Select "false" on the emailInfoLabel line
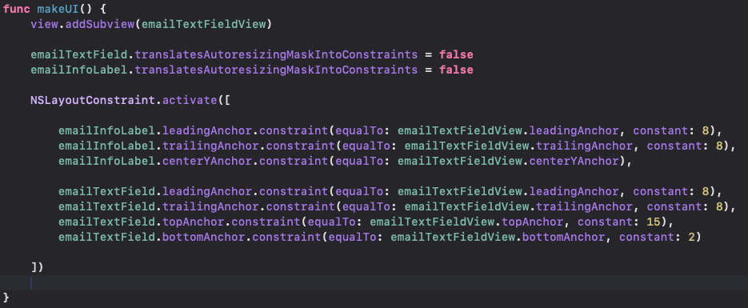This screenshot has height=308, width=748. pyautogui.click(x=456, y=70)
